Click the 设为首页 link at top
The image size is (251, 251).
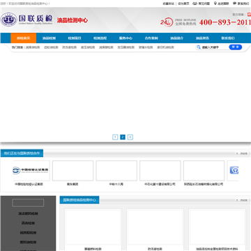183,3
